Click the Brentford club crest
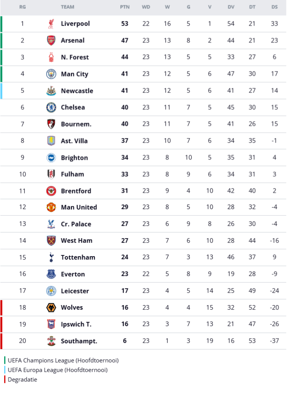The image size is (287, 398). click(51, 191)
